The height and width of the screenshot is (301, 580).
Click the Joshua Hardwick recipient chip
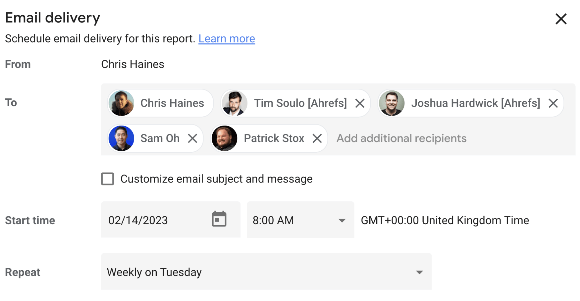point(475,103)
